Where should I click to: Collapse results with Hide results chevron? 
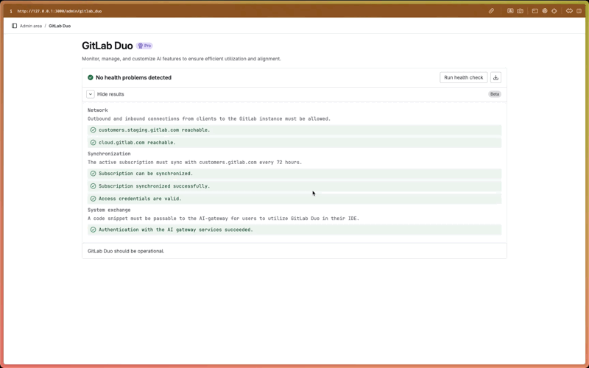coord(90,94)
